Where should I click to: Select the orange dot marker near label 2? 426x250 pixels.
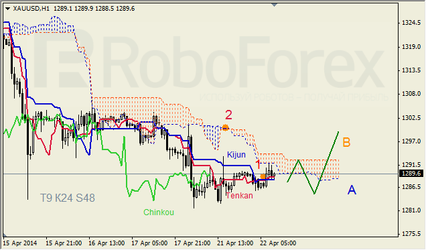[x=225, y=127]
